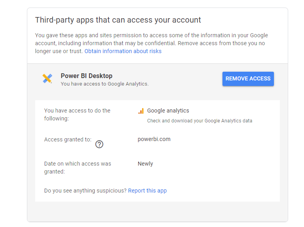
Task: Click 'Date on which access was granted:' label
Action: (78, 168)
